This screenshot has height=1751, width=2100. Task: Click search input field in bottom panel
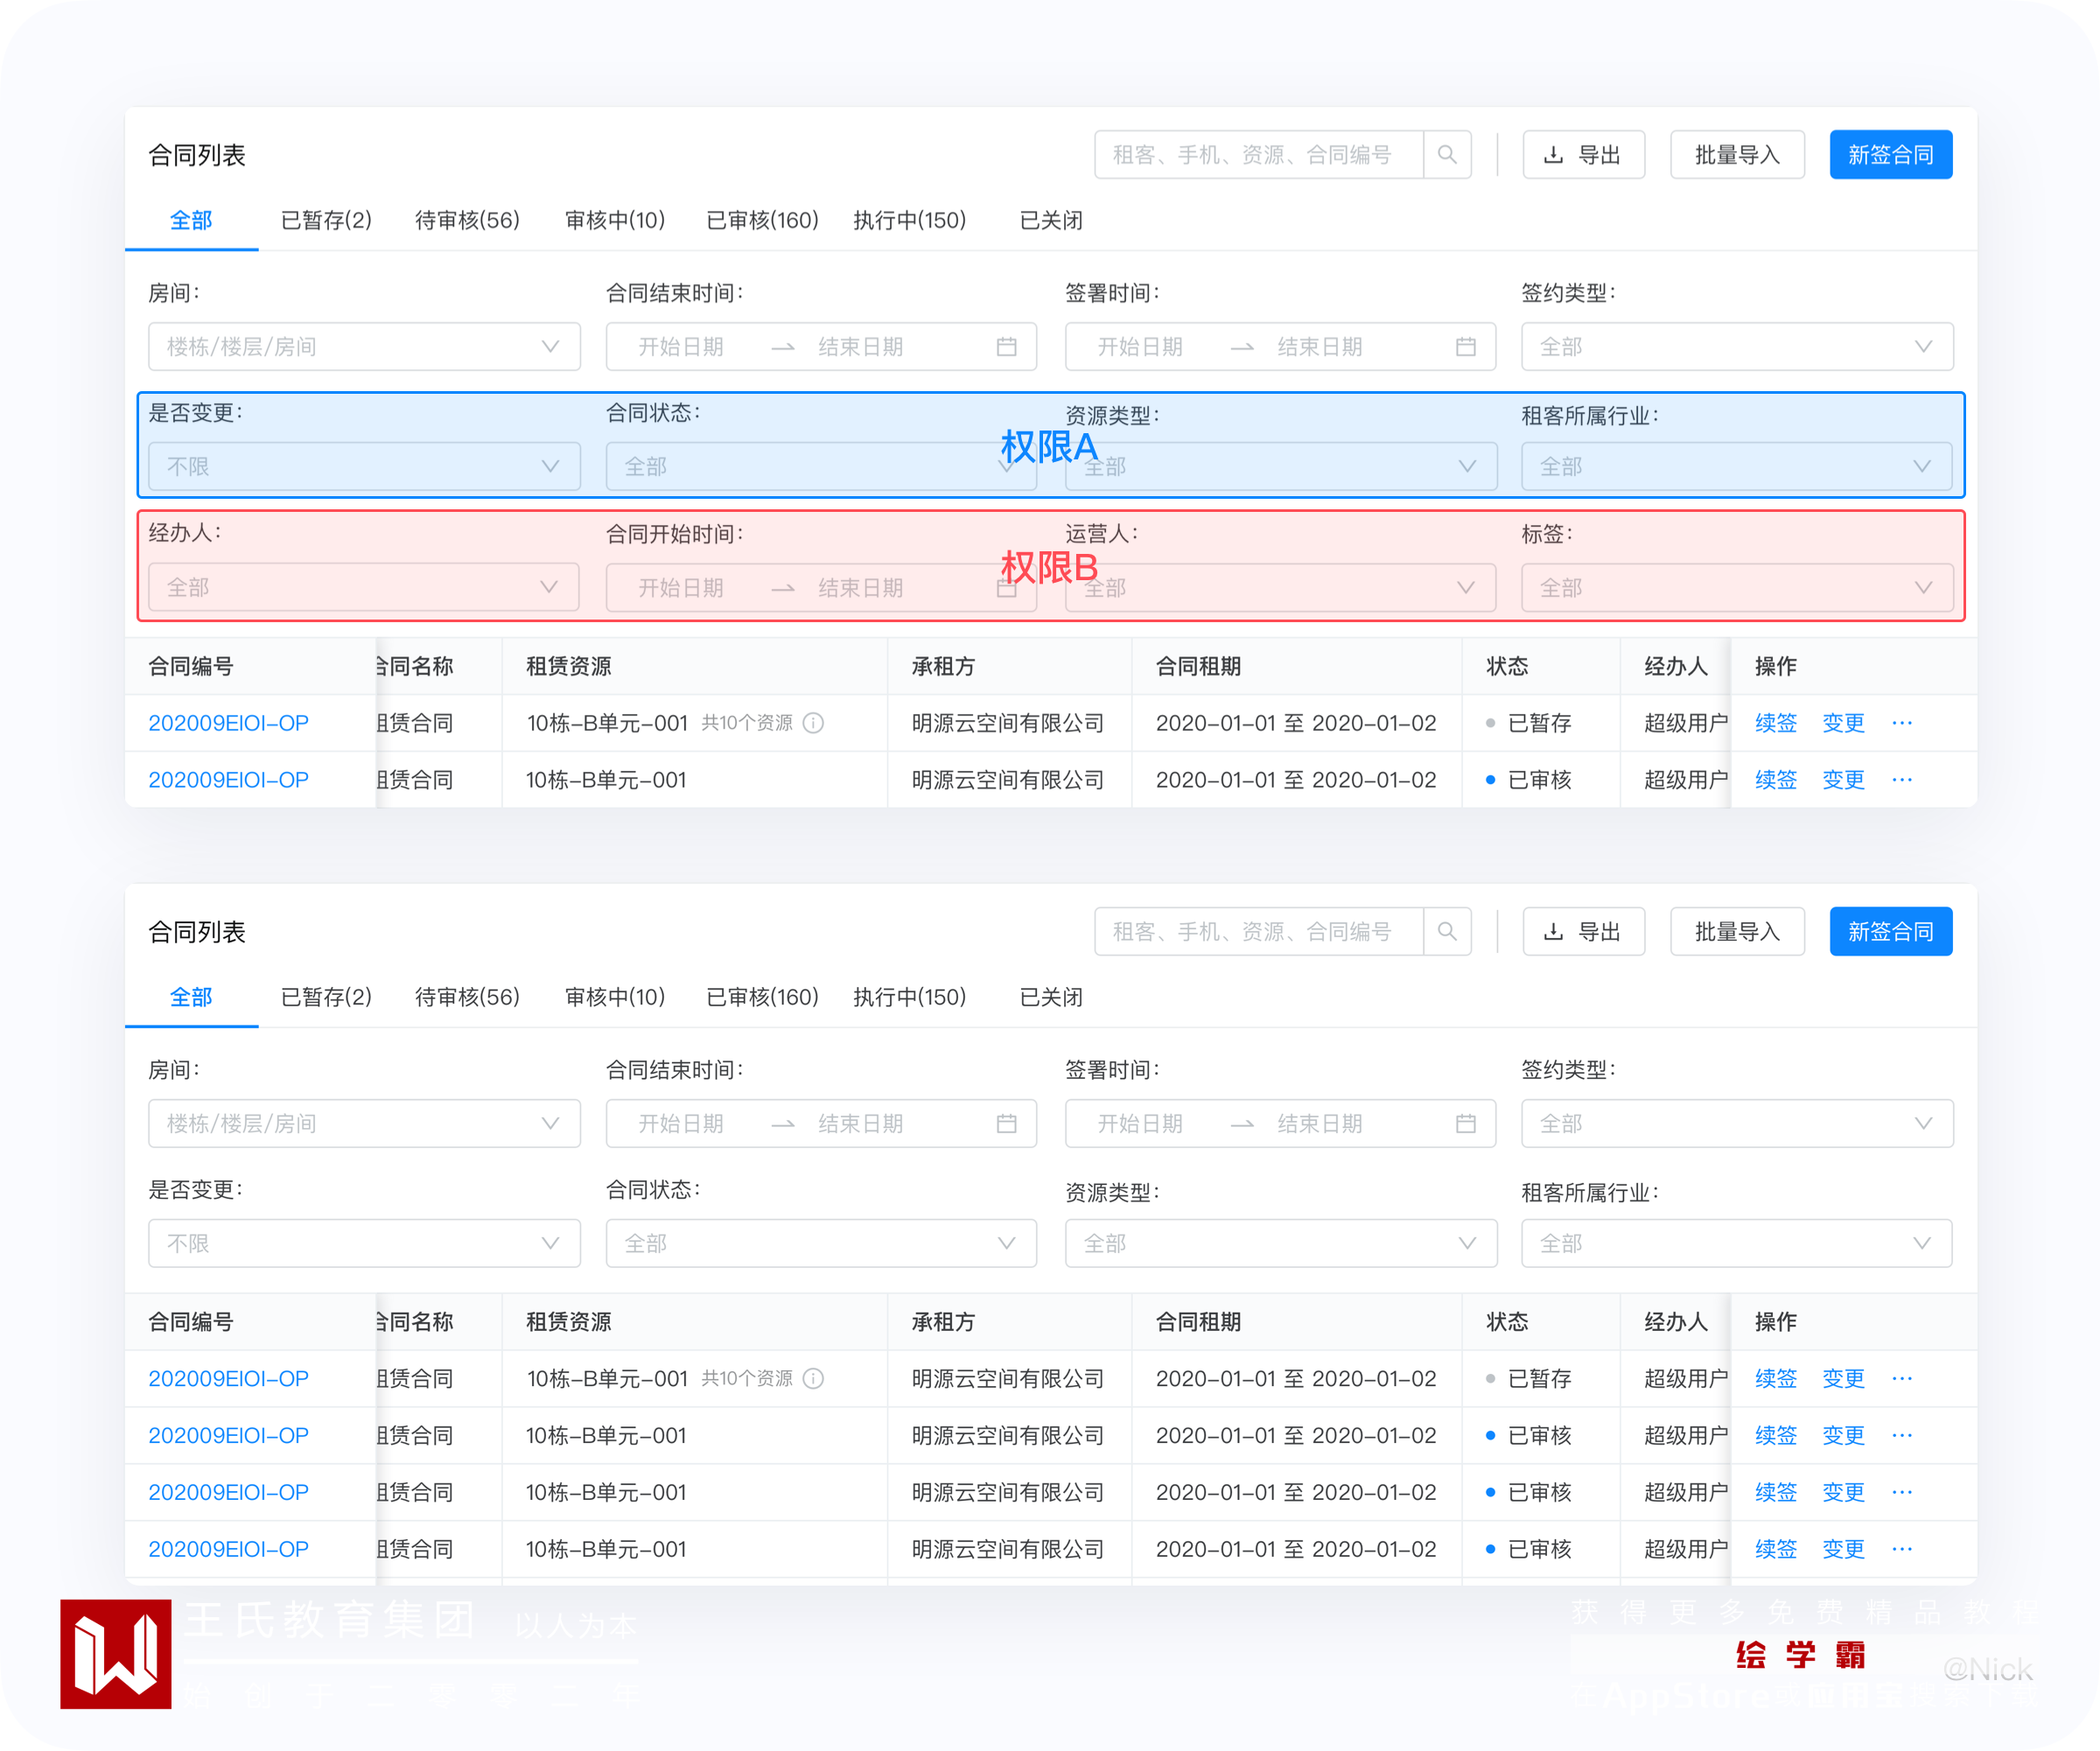click(x=1258, y=932)
